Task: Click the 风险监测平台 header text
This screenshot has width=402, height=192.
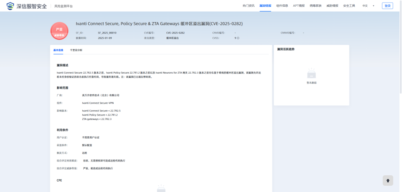Action: 63,6
